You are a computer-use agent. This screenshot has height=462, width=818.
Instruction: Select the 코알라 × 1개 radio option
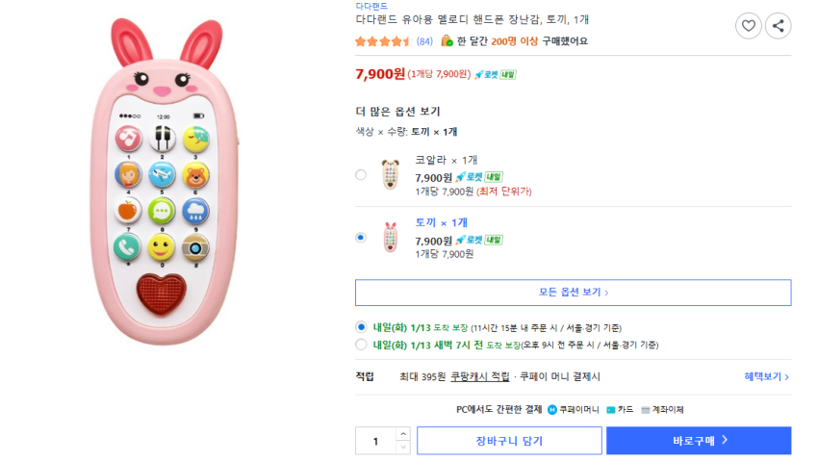coord(361,175)
